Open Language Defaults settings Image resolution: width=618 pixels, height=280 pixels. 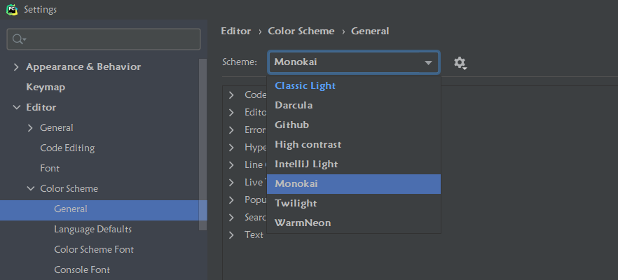(x=92, y=229)
